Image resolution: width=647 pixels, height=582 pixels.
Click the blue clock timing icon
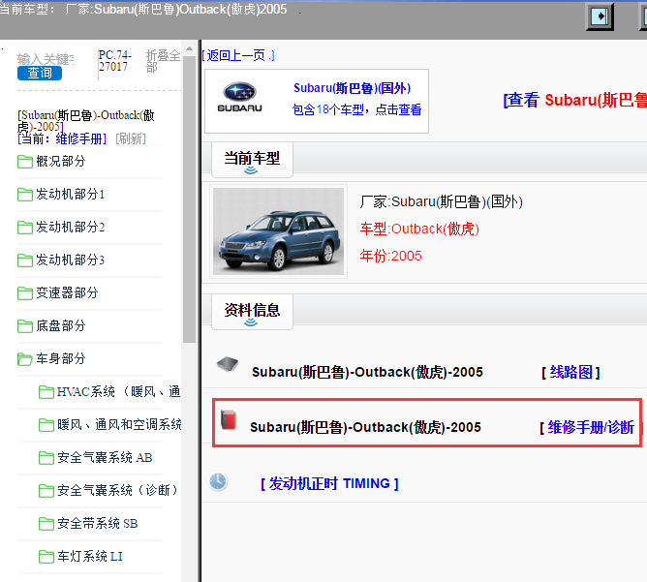click(218, 481)
